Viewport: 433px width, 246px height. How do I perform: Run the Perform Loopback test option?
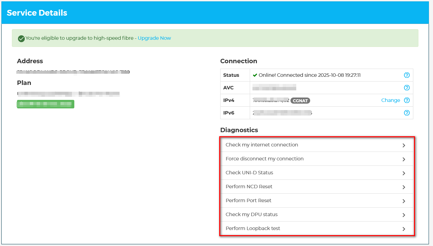point(253,228)
